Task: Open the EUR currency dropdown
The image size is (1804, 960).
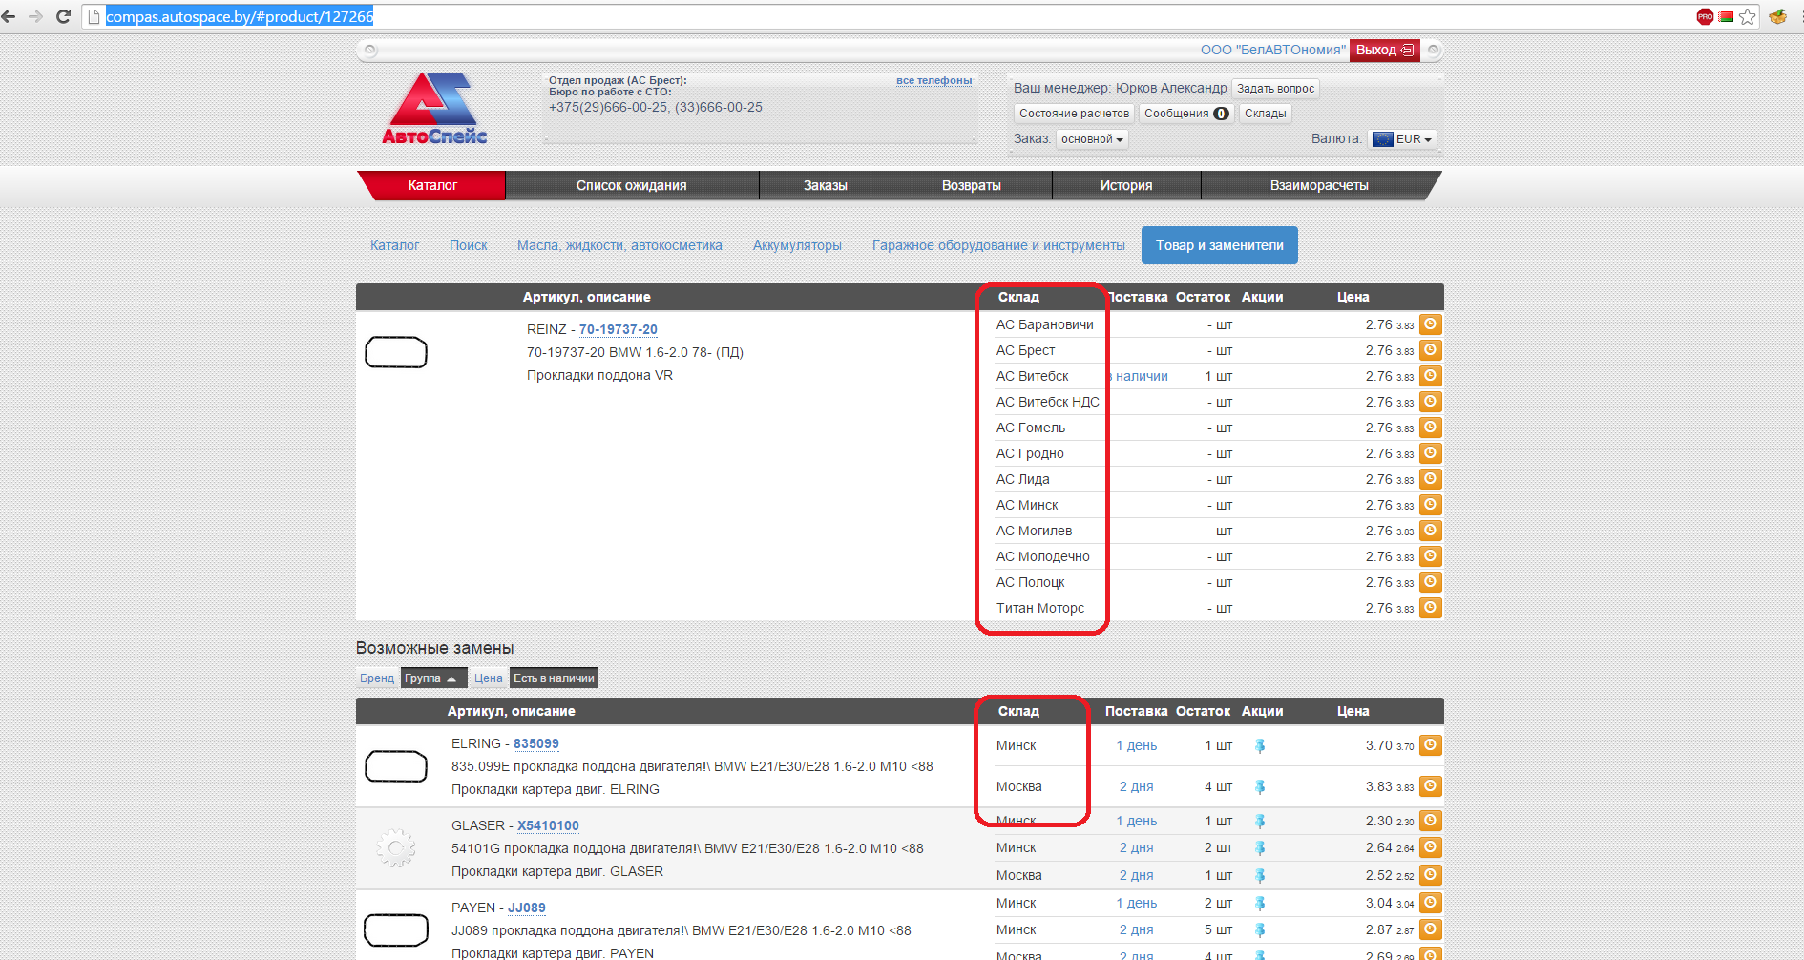Action: (x=1402, y=139)
